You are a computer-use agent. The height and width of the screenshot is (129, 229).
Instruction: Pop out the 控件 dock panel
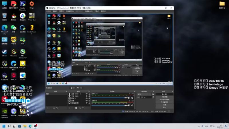tap(173, 91)
